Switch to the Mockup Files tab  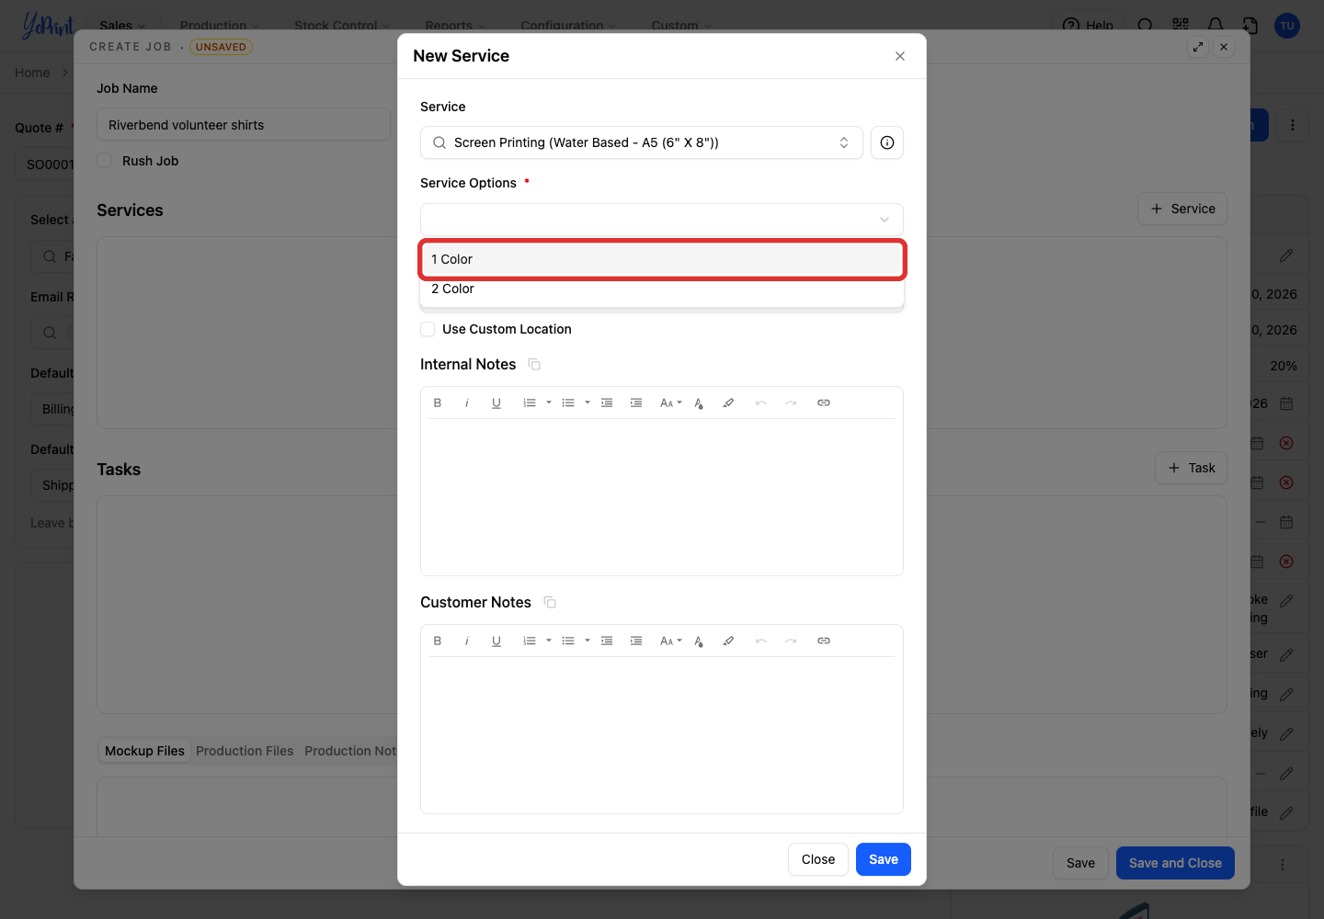pos(144,751)
